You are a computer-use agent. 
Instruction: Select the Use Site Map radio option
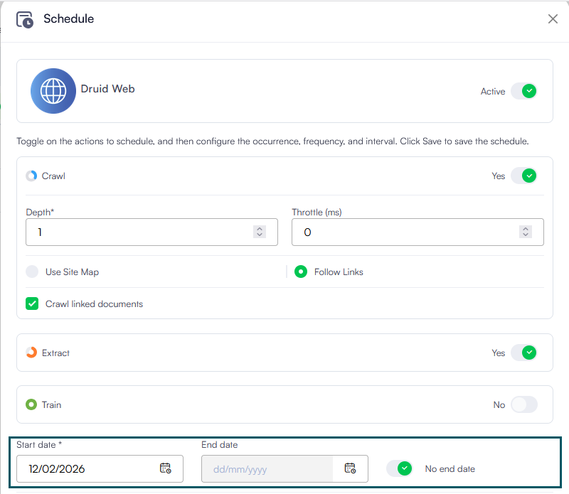click(x=32, y=272)
